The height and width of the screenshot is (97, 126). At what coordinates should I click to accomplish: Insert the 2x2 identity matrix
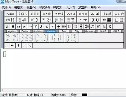56,38
